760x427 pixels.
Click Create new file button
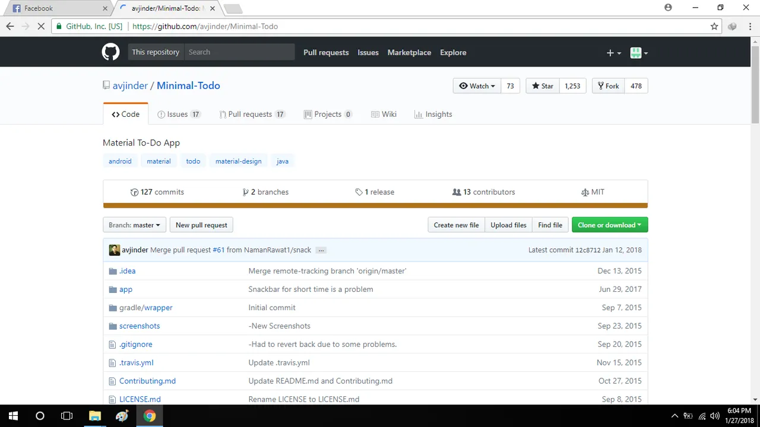click(x=456, y=225)
